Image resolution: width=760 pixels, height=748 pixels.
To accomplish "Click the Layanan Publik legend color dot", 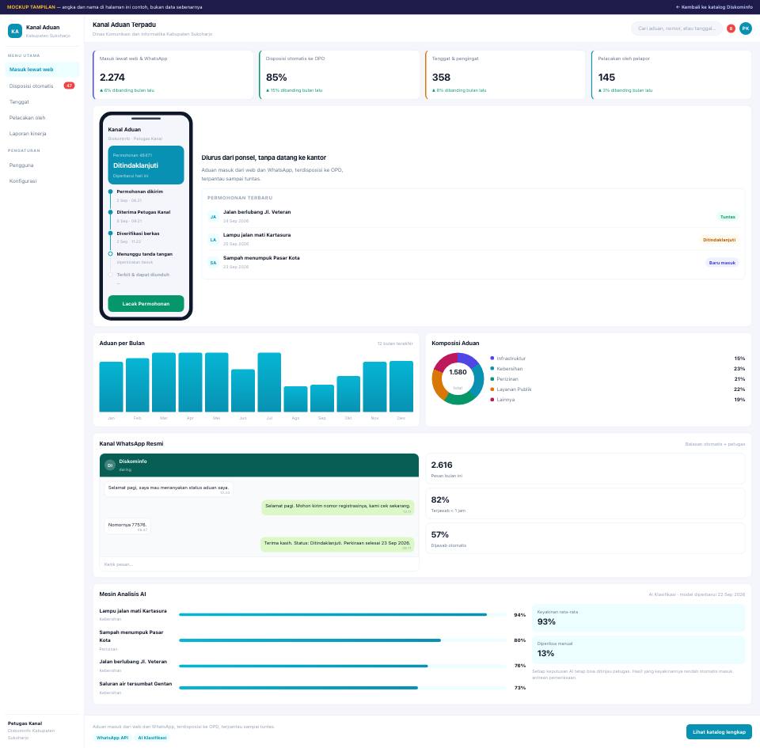I will [492, 389].
